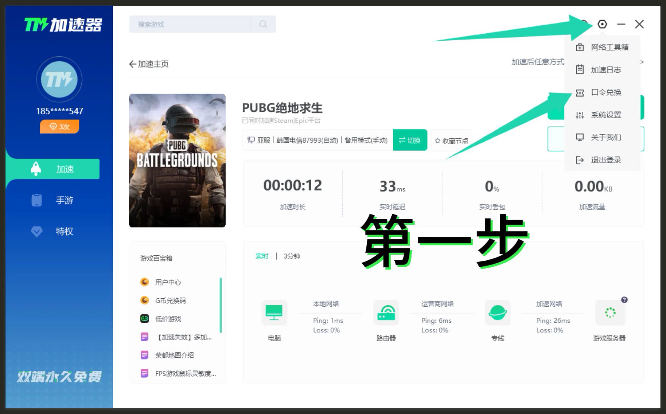666x414 pixels.
Task: Click the FPS游戏鼠标灵敏度 document icon
Action: (145, 373)
